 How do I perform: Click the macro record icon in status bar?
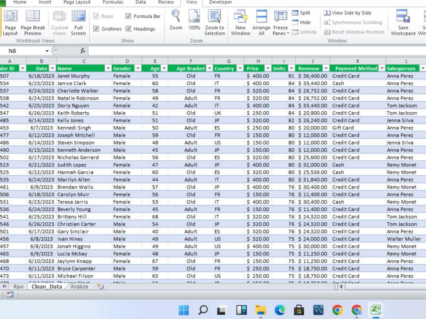[10, 295]
